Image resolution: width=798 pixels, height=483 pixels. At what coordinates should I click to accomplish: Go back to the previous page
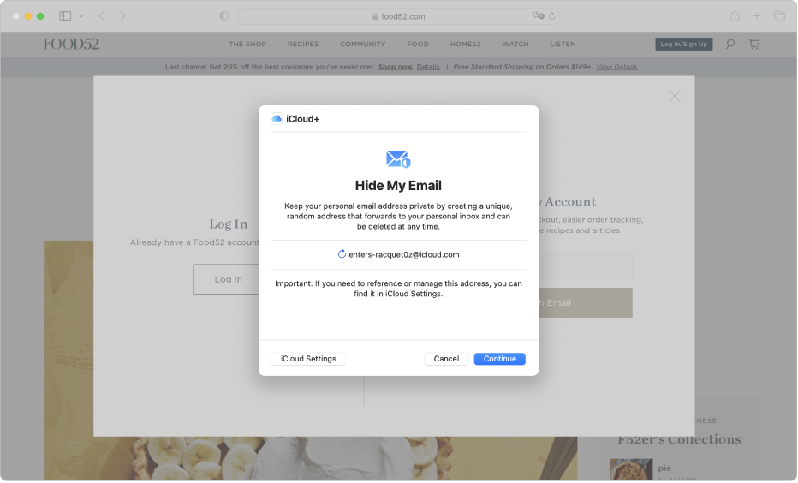101,16
